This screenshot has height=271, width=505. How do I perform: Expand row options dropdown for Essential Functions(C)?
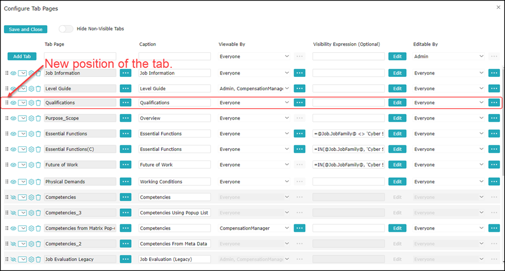point(22,150)
